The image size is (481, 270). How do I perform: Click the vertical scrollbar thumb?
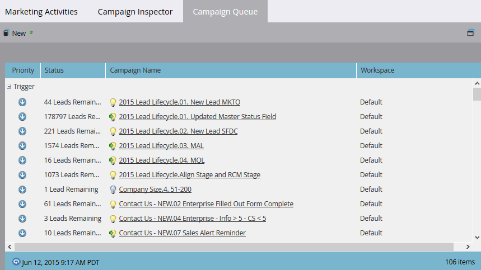tap(477, 94)
